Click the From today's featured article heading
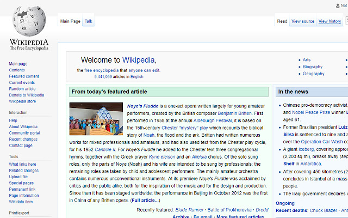The image size is (348, 218). pyautogui.click(x=109, y=92)
